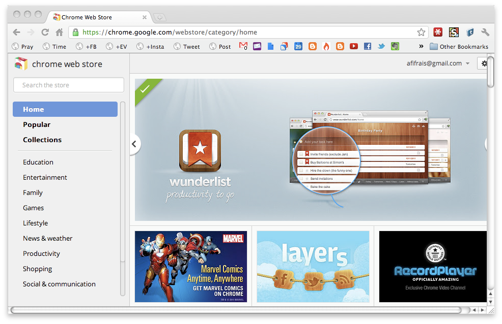Image resolution: width=502 pixels, height=324 pixels.
Task: Open the Evernote elephant bookmark
Action: click(395, 46)
